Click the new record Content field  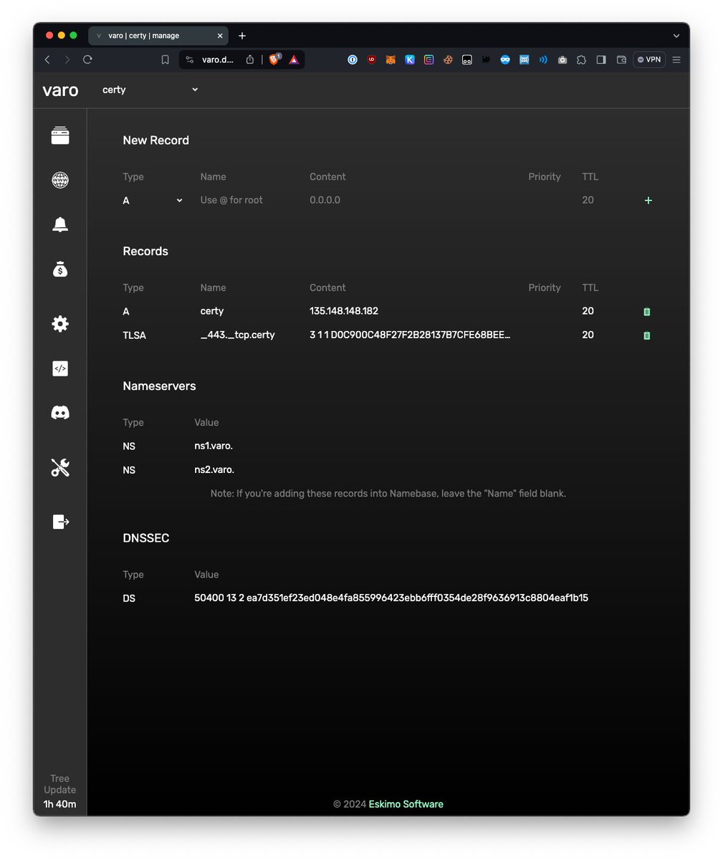click(412, 201)
